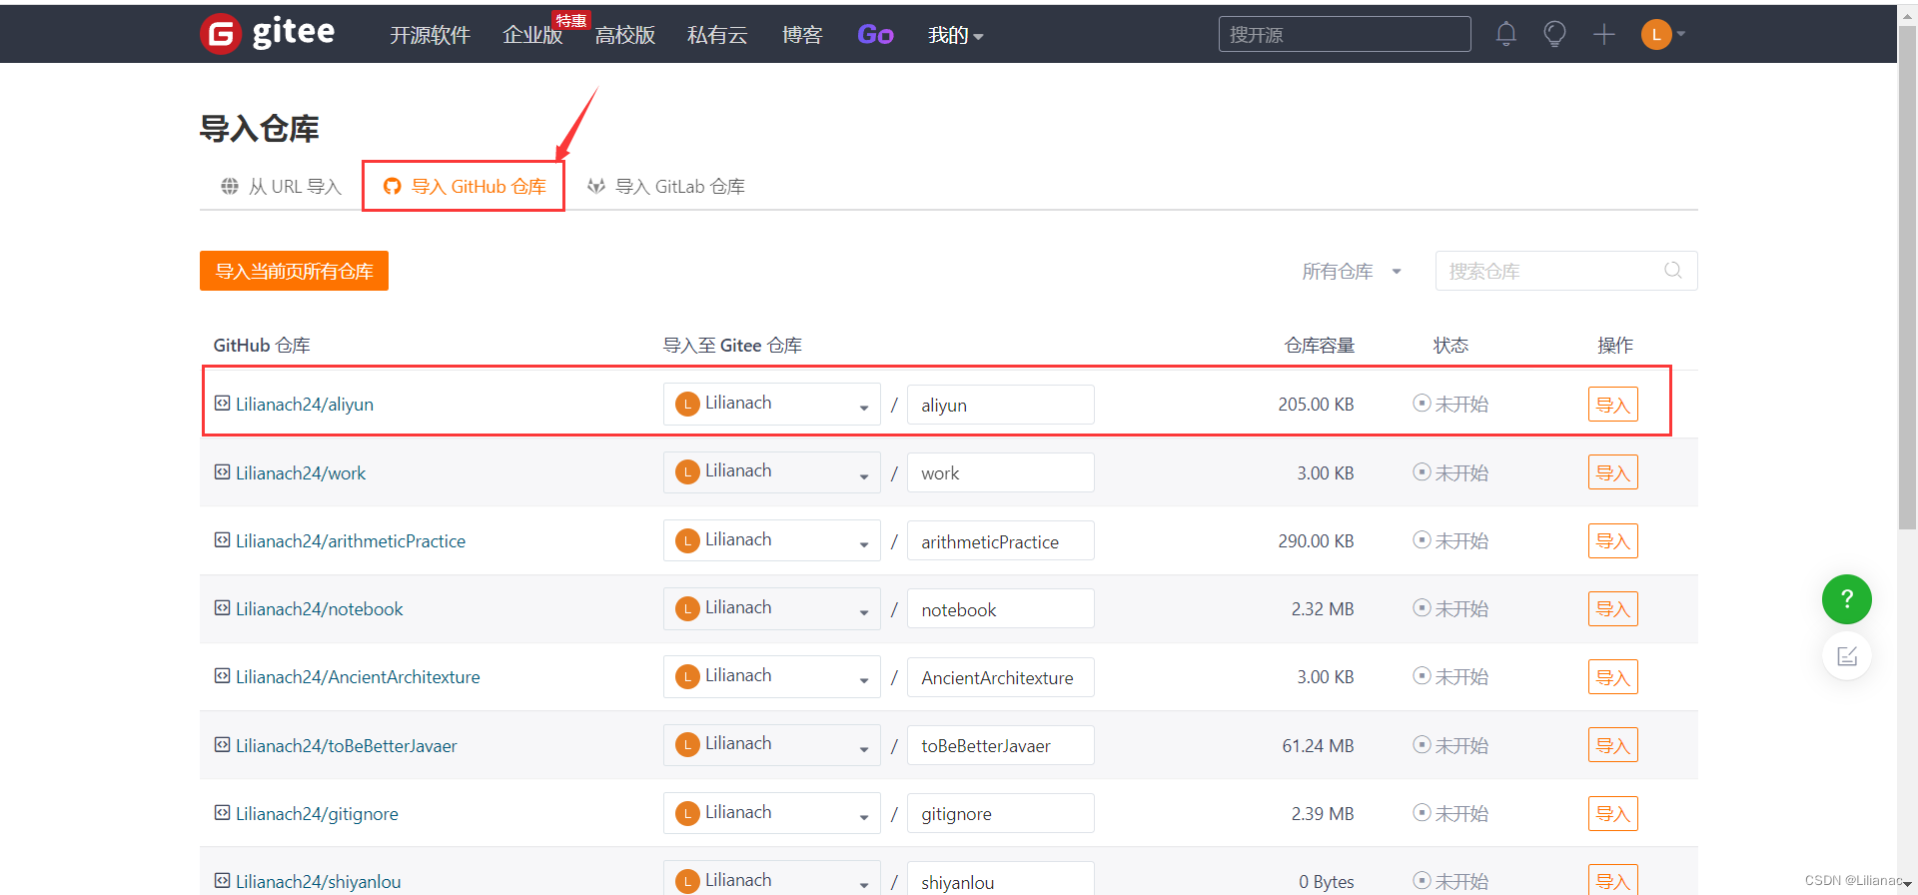Open Lilianach24/shiyanlou repository link
The height and width of the screenshot is (895, 1918).
(319, 881)
